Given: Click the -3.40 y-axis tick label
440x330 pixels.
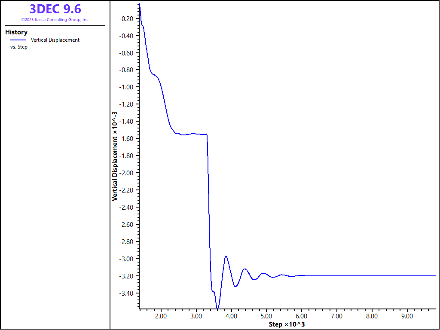Looking at the screenshot, I should click(127, 293).
